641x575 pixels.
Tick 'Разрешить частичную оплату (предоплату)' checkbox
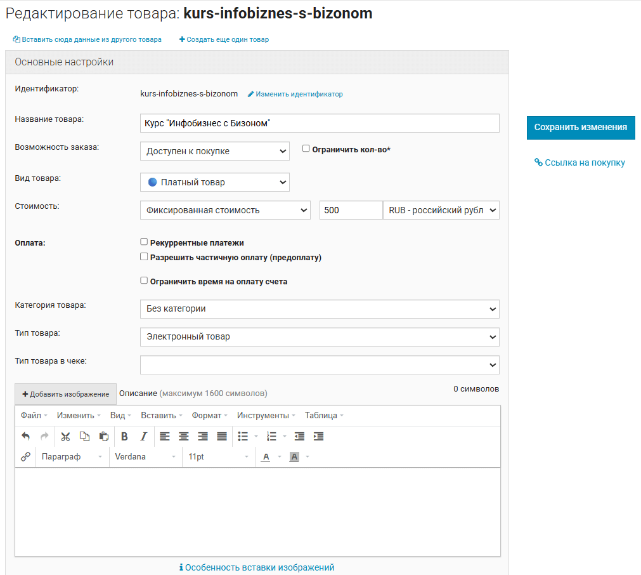click(144, 257)
